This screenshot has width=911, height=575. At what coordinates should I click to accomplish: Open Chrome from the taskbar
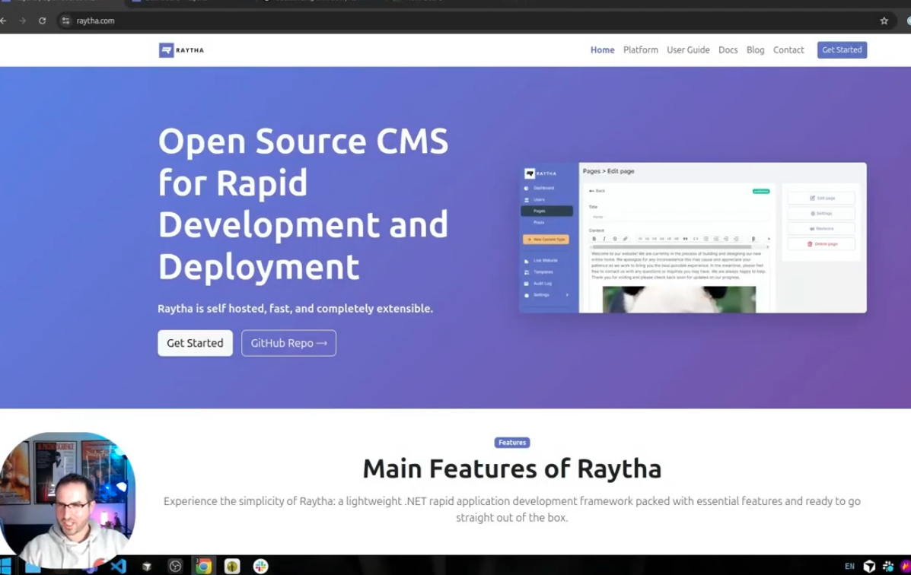click(x=202, y=566)
